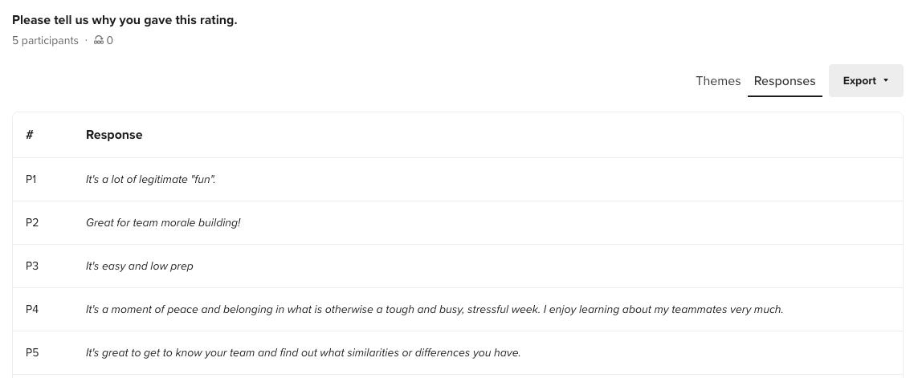Screen dimensions: 914x378
Task: Click the '#' column header
Action: tap(30, 135)
